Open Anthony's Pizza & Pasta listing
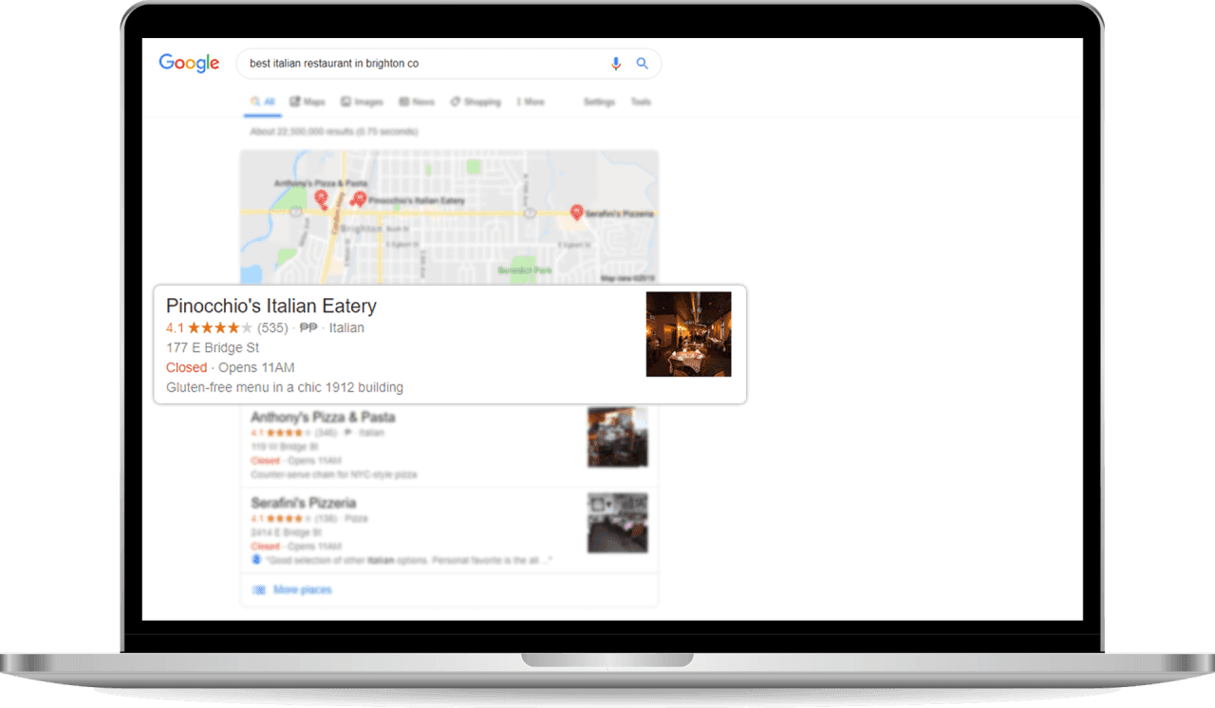This screenshot has width=1215, height=708. tap(323, 417)
